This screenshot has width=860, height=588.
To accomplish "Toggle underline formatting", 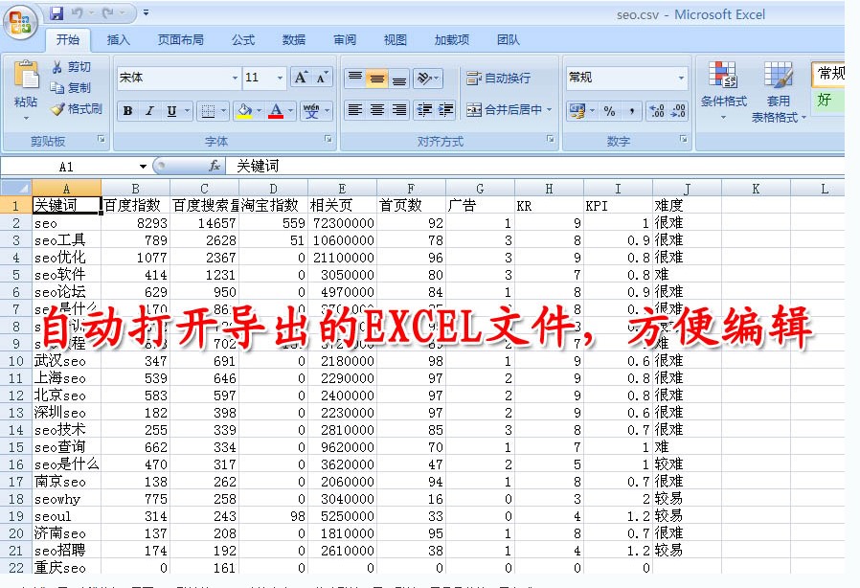I will click(x=171, y=111).
